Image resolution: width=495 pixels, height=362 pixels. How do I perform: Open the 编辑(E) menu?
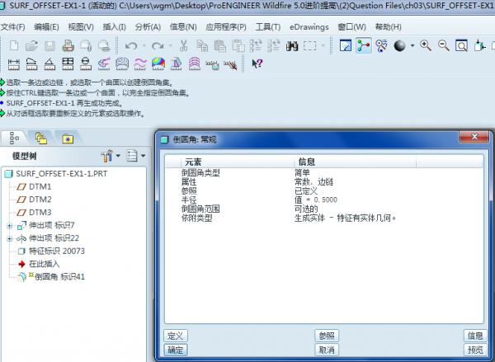46,27
